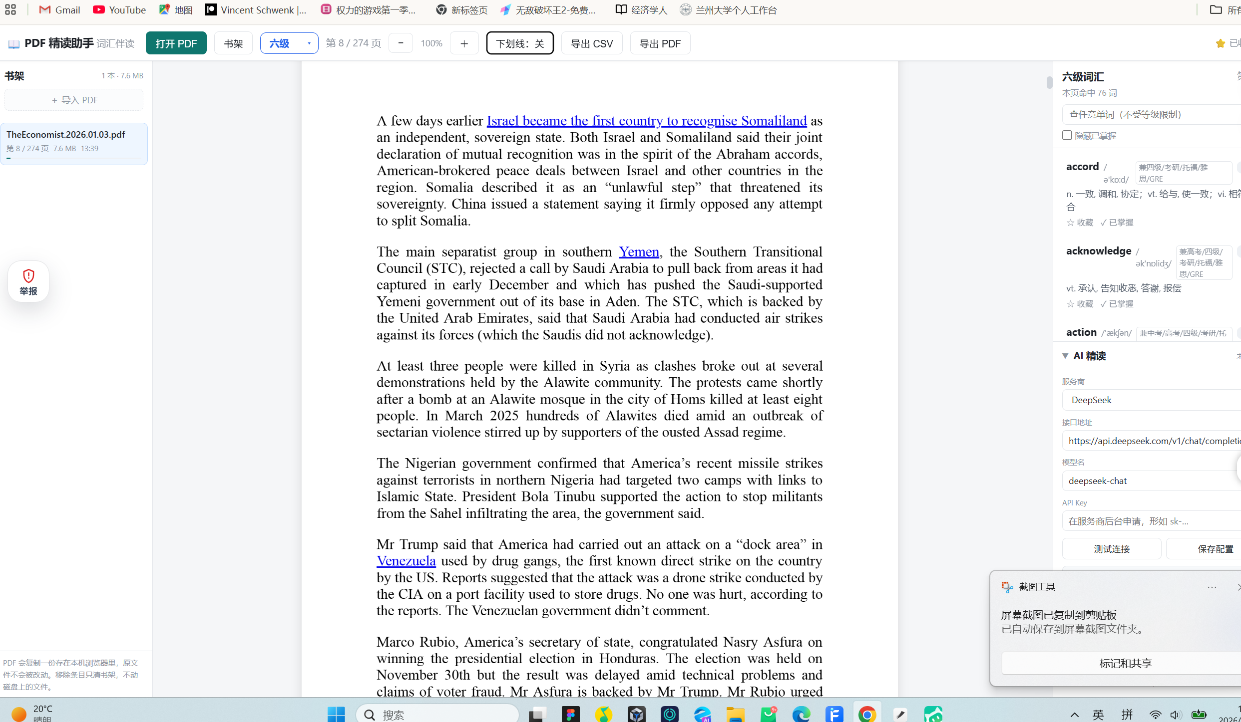Viewport: 1241px width, 722px height.
Task: Zoom in with the plus button
Action: pos(464,43)
